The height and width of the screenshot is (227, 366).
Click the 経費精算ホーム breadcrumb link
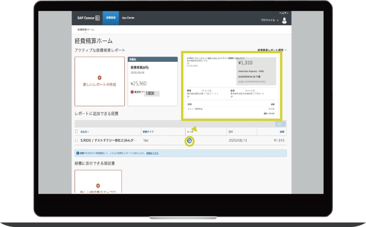pos(86,30)
